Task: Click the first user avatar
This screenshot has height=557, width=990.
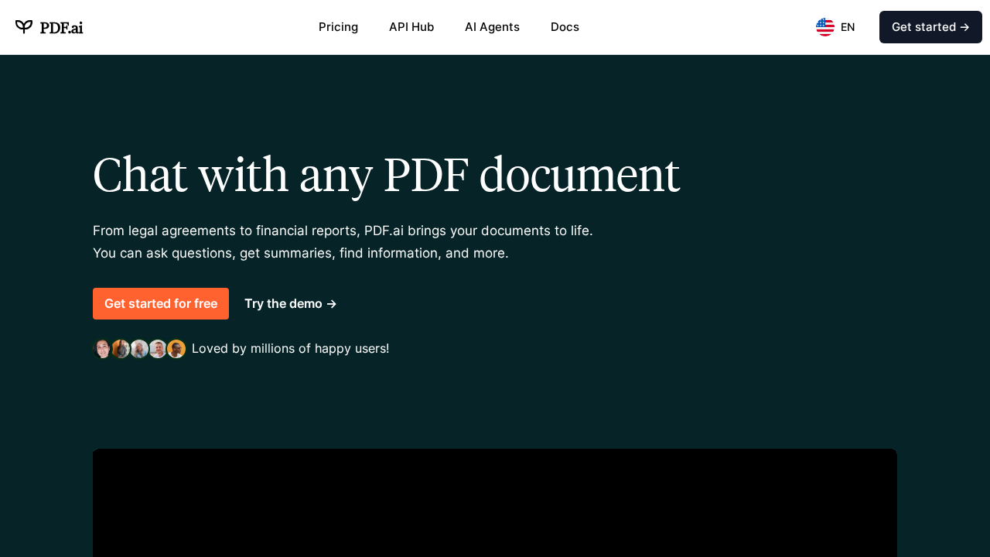Action: point(102,348)
